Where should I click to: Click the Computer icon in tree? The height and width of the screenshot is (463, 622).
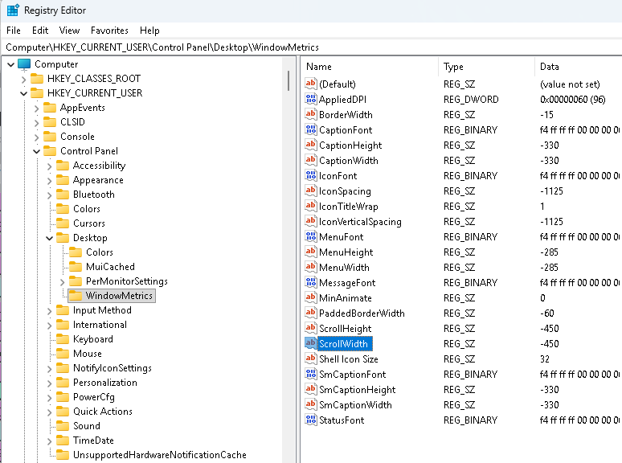coord(24,64)
